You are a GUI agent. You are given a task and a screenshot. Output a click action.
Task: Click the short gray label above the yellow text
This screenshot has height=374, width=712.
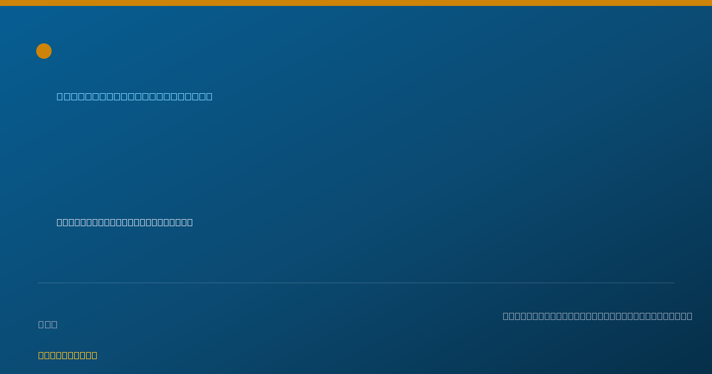pos(48,324)
